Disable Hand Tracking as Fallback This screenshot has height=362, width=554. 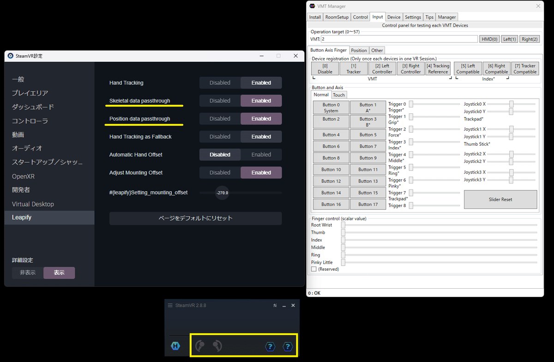[x=220, y=136]
